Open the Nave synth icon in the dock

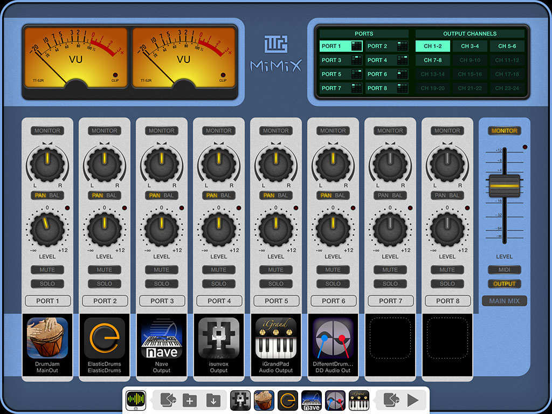(311, 400)
